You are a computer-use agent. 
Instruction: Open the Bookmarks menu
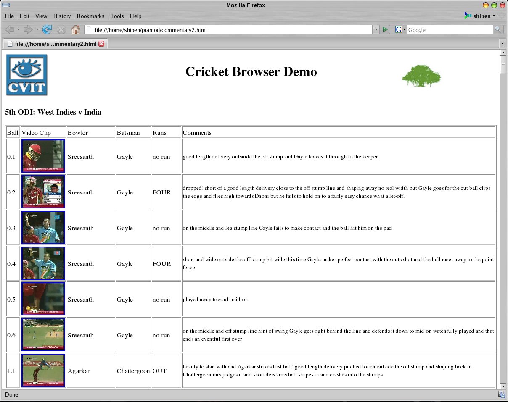point(91,16)
